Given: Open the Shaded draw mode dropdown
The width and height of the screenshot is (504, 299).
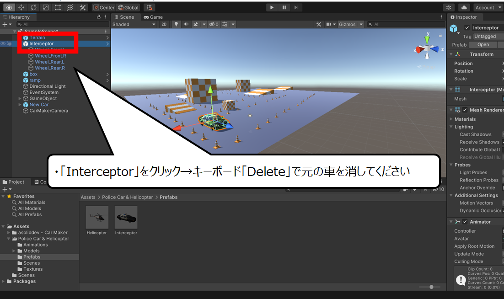Looking at the screenshot, I should pyautogui.click(x=134, y=24).
